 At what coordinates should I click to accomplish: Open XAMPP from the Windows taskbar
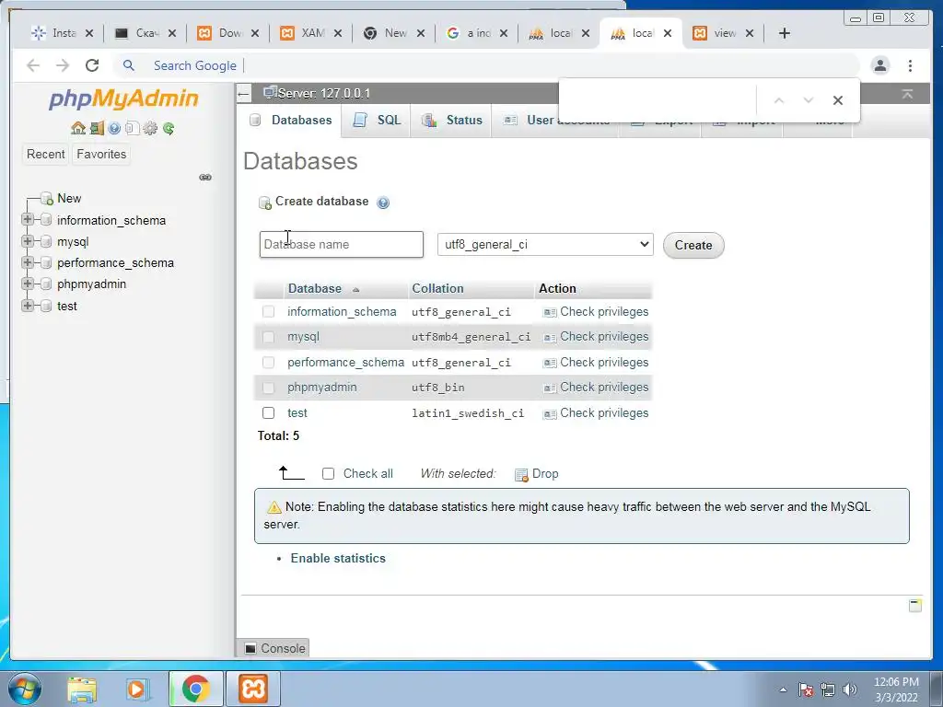click(253, 689)
